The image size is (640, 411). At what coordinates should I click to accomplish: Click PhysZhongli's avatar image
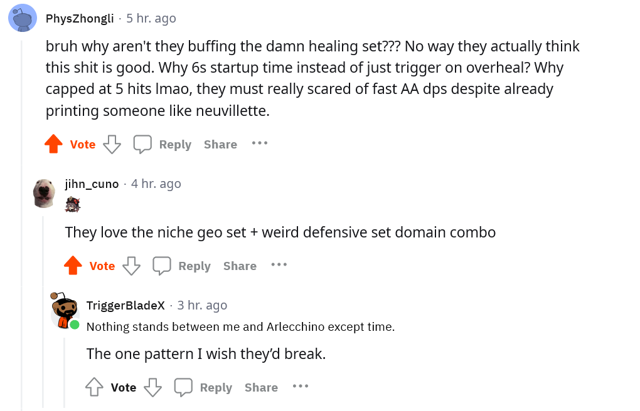23,18
